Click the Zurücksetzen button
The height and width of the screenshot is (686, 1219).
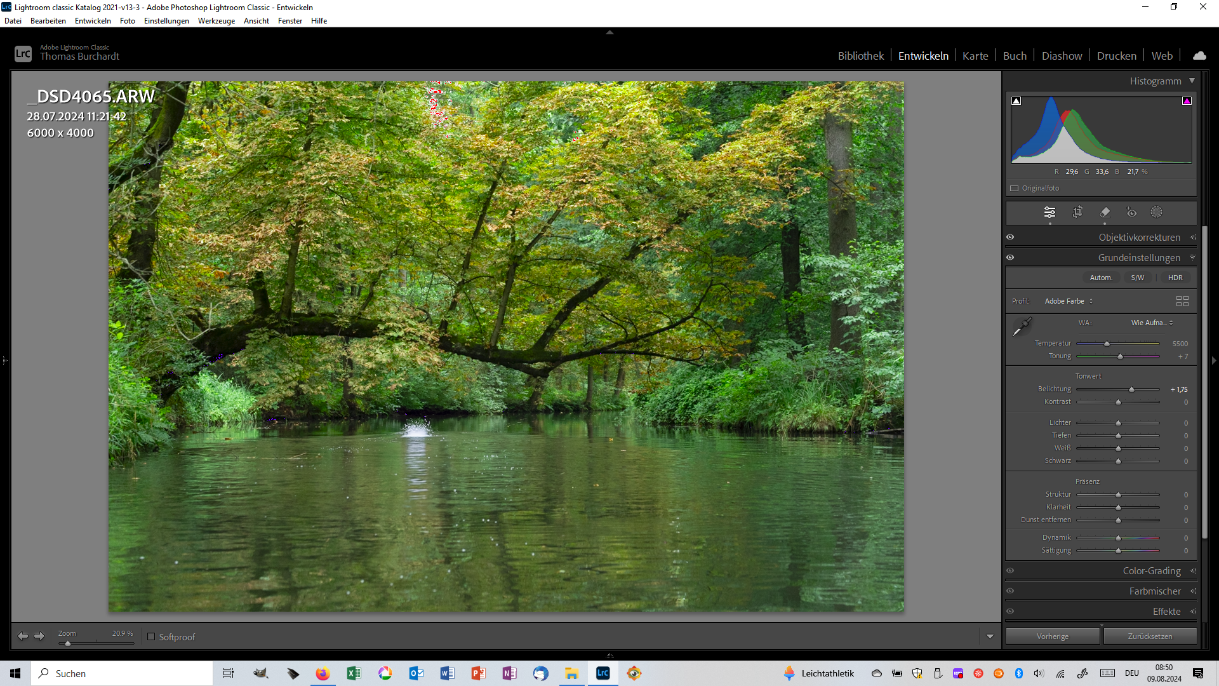[1150, 636]
